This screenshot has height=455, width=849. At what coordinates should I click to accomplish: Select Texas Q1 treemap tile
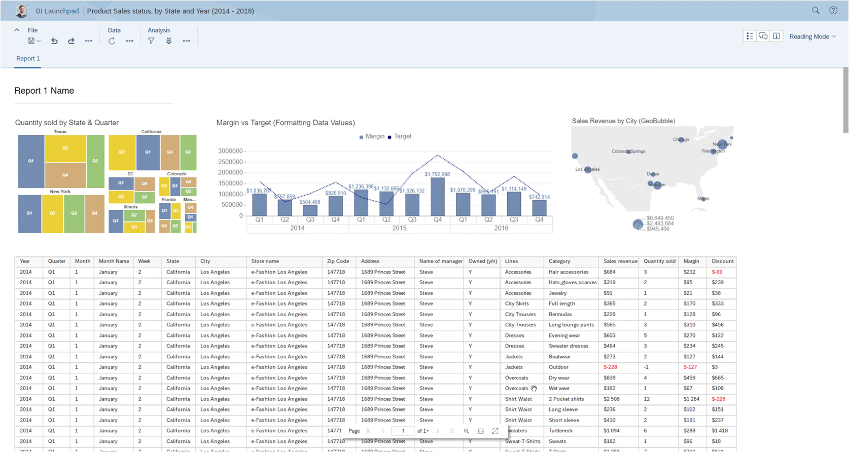31,161
